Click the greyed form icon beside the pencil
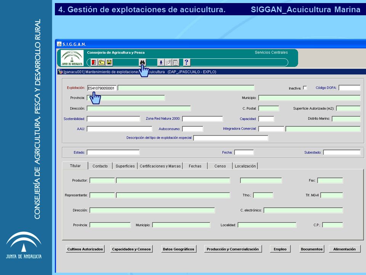 tap(175, 62)
